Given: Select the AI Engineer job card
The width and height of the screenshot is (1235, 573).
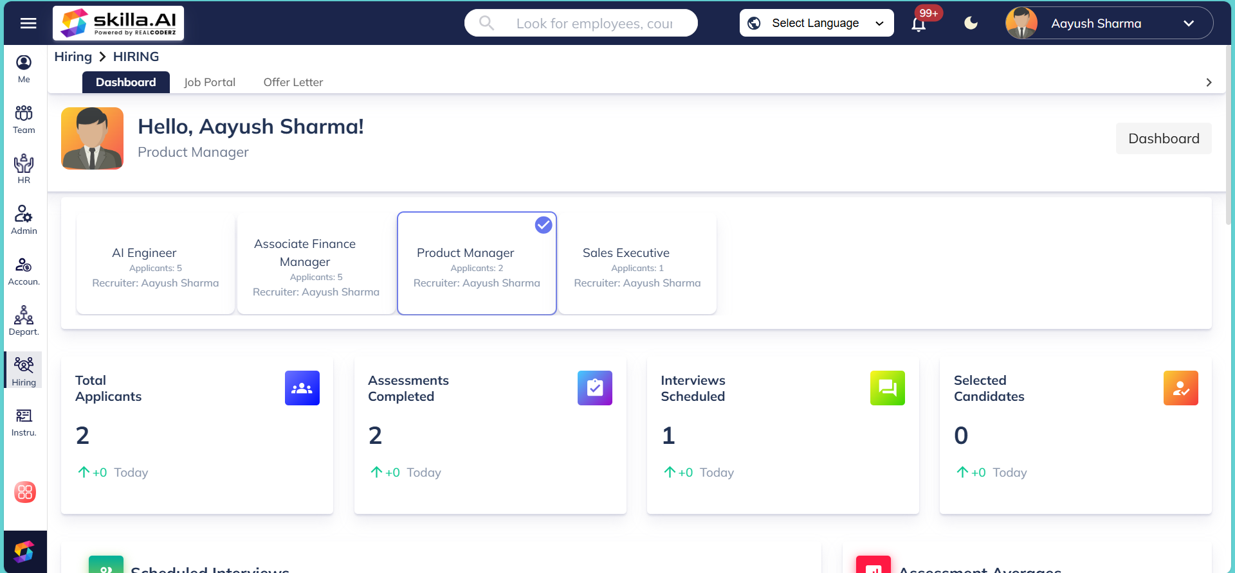Looking at the screenshot, I should [156, 263].
